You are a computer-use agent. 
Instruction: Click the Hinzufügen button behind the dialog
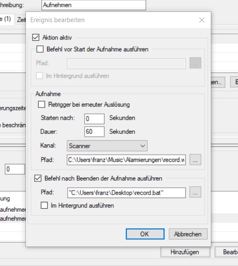pyautogui.click(x=185, y=252)
